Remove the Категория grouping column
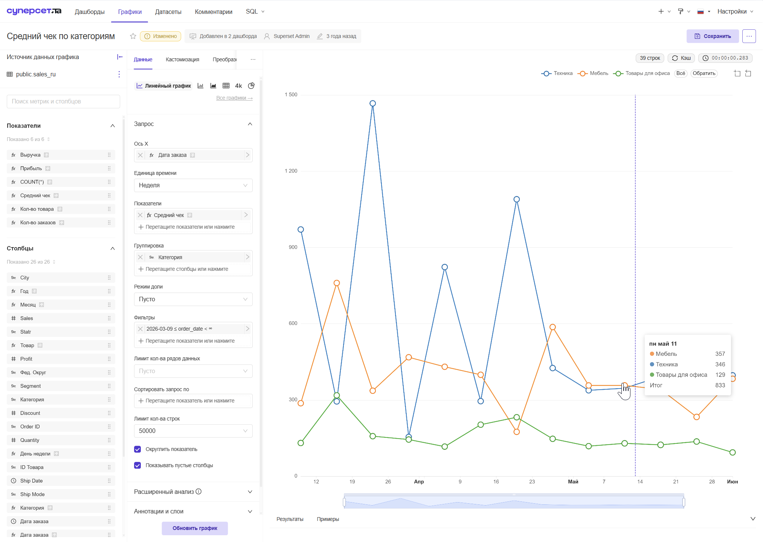 [x=140, y=257]
